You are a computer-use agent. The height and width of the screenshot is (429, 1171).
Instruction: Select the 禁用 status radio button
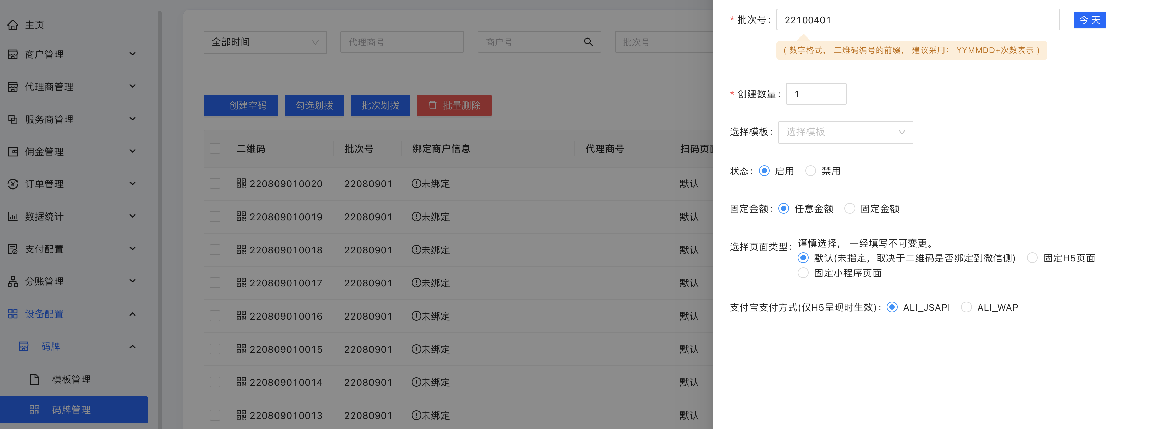pyautogui.click(x=810, y=171)
